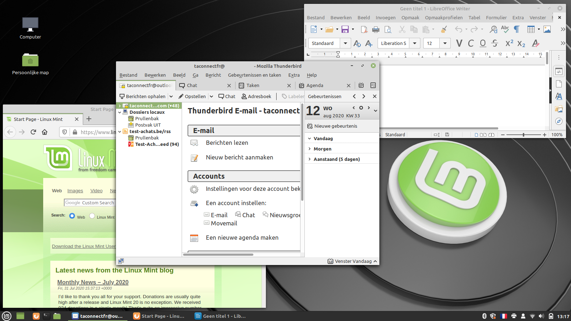
Task: Switch to the Taken tab
Action: coord(253,86)
